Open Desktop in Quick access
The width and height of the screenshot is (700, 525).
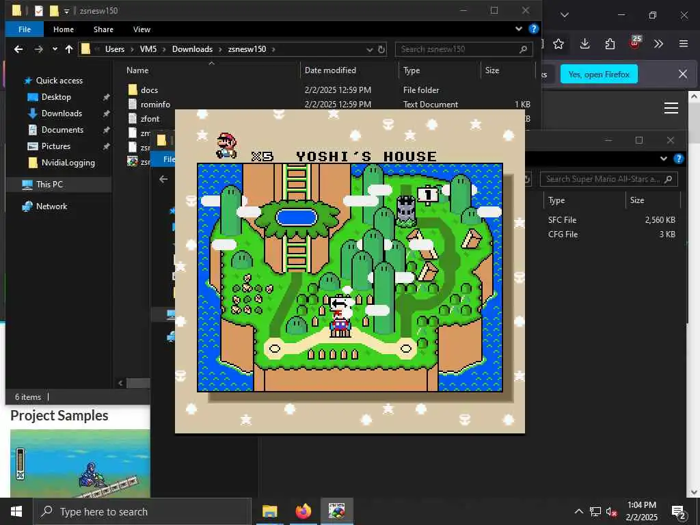(56, 97)
